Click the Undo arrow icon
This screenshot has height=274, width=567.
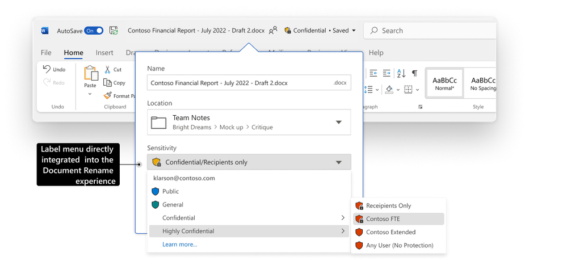[47, 69]
